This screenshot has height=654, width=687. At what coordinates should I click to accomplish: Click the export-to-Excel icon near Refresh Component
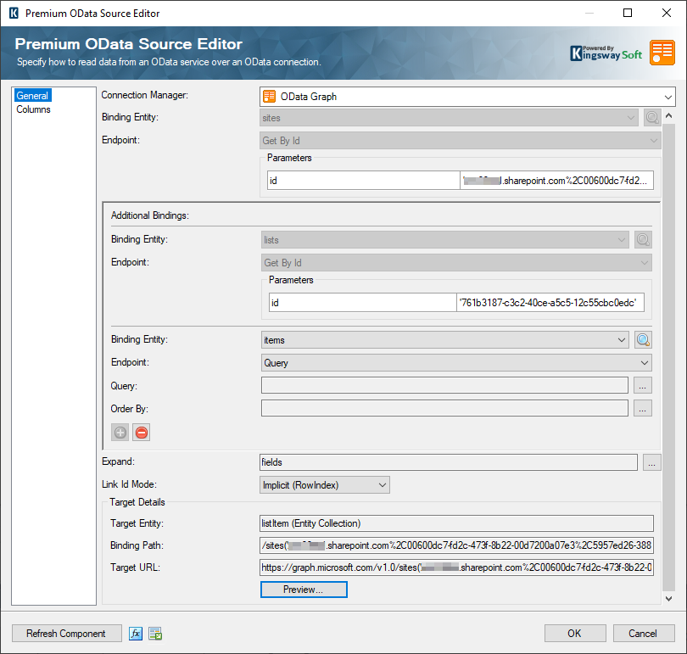pyautogui.click(x=154, y=633)
